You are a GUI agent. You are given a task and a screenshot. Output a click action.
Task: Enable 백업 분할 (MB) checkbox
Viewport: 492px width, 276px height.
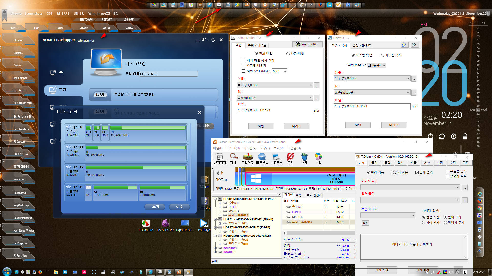pos(243,71)
